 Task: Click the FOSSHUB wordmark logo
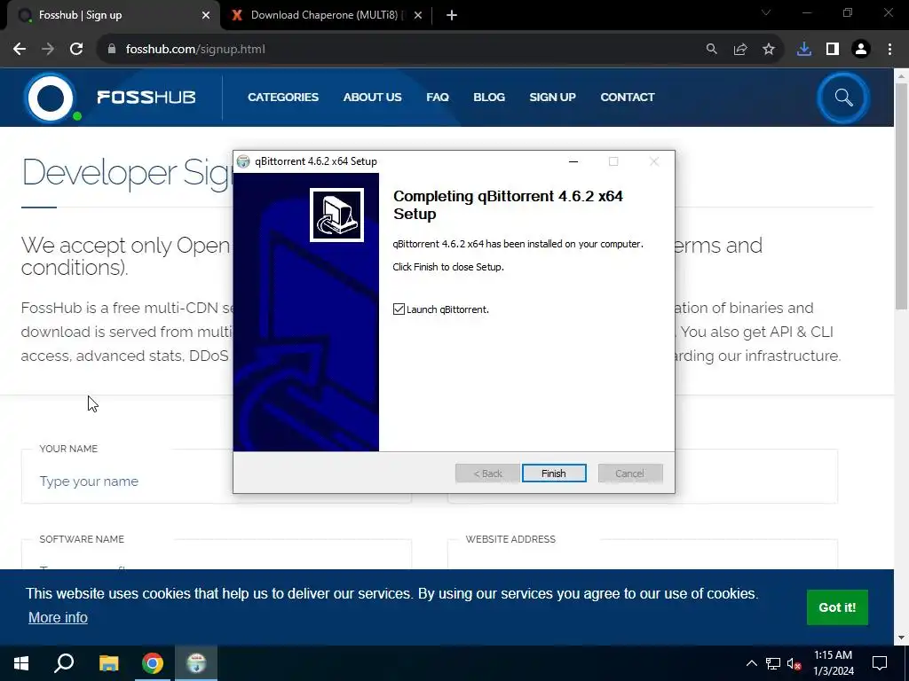pyautogui.click(x=146, y=98)
